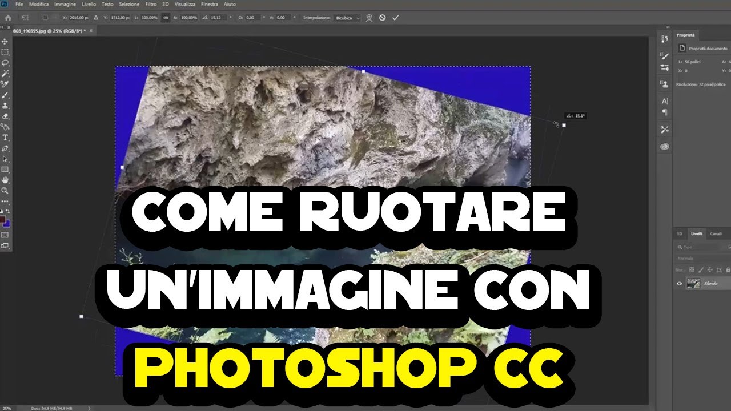This screenshot has width=731, height=411.
Task: Open the Normale blend mode dropdown
Action: click(704, 259)
